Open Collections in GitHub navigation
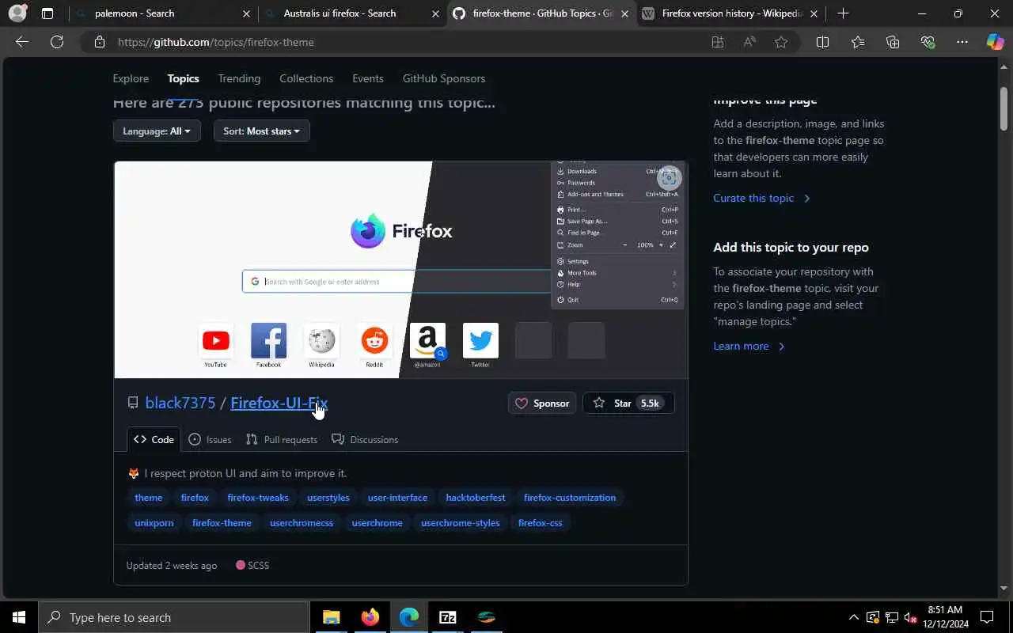The height and width of the screenshot is (633, 1013). [x=306, y=78]
